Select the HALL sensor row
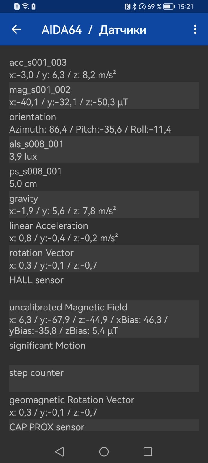 [104, 286]
